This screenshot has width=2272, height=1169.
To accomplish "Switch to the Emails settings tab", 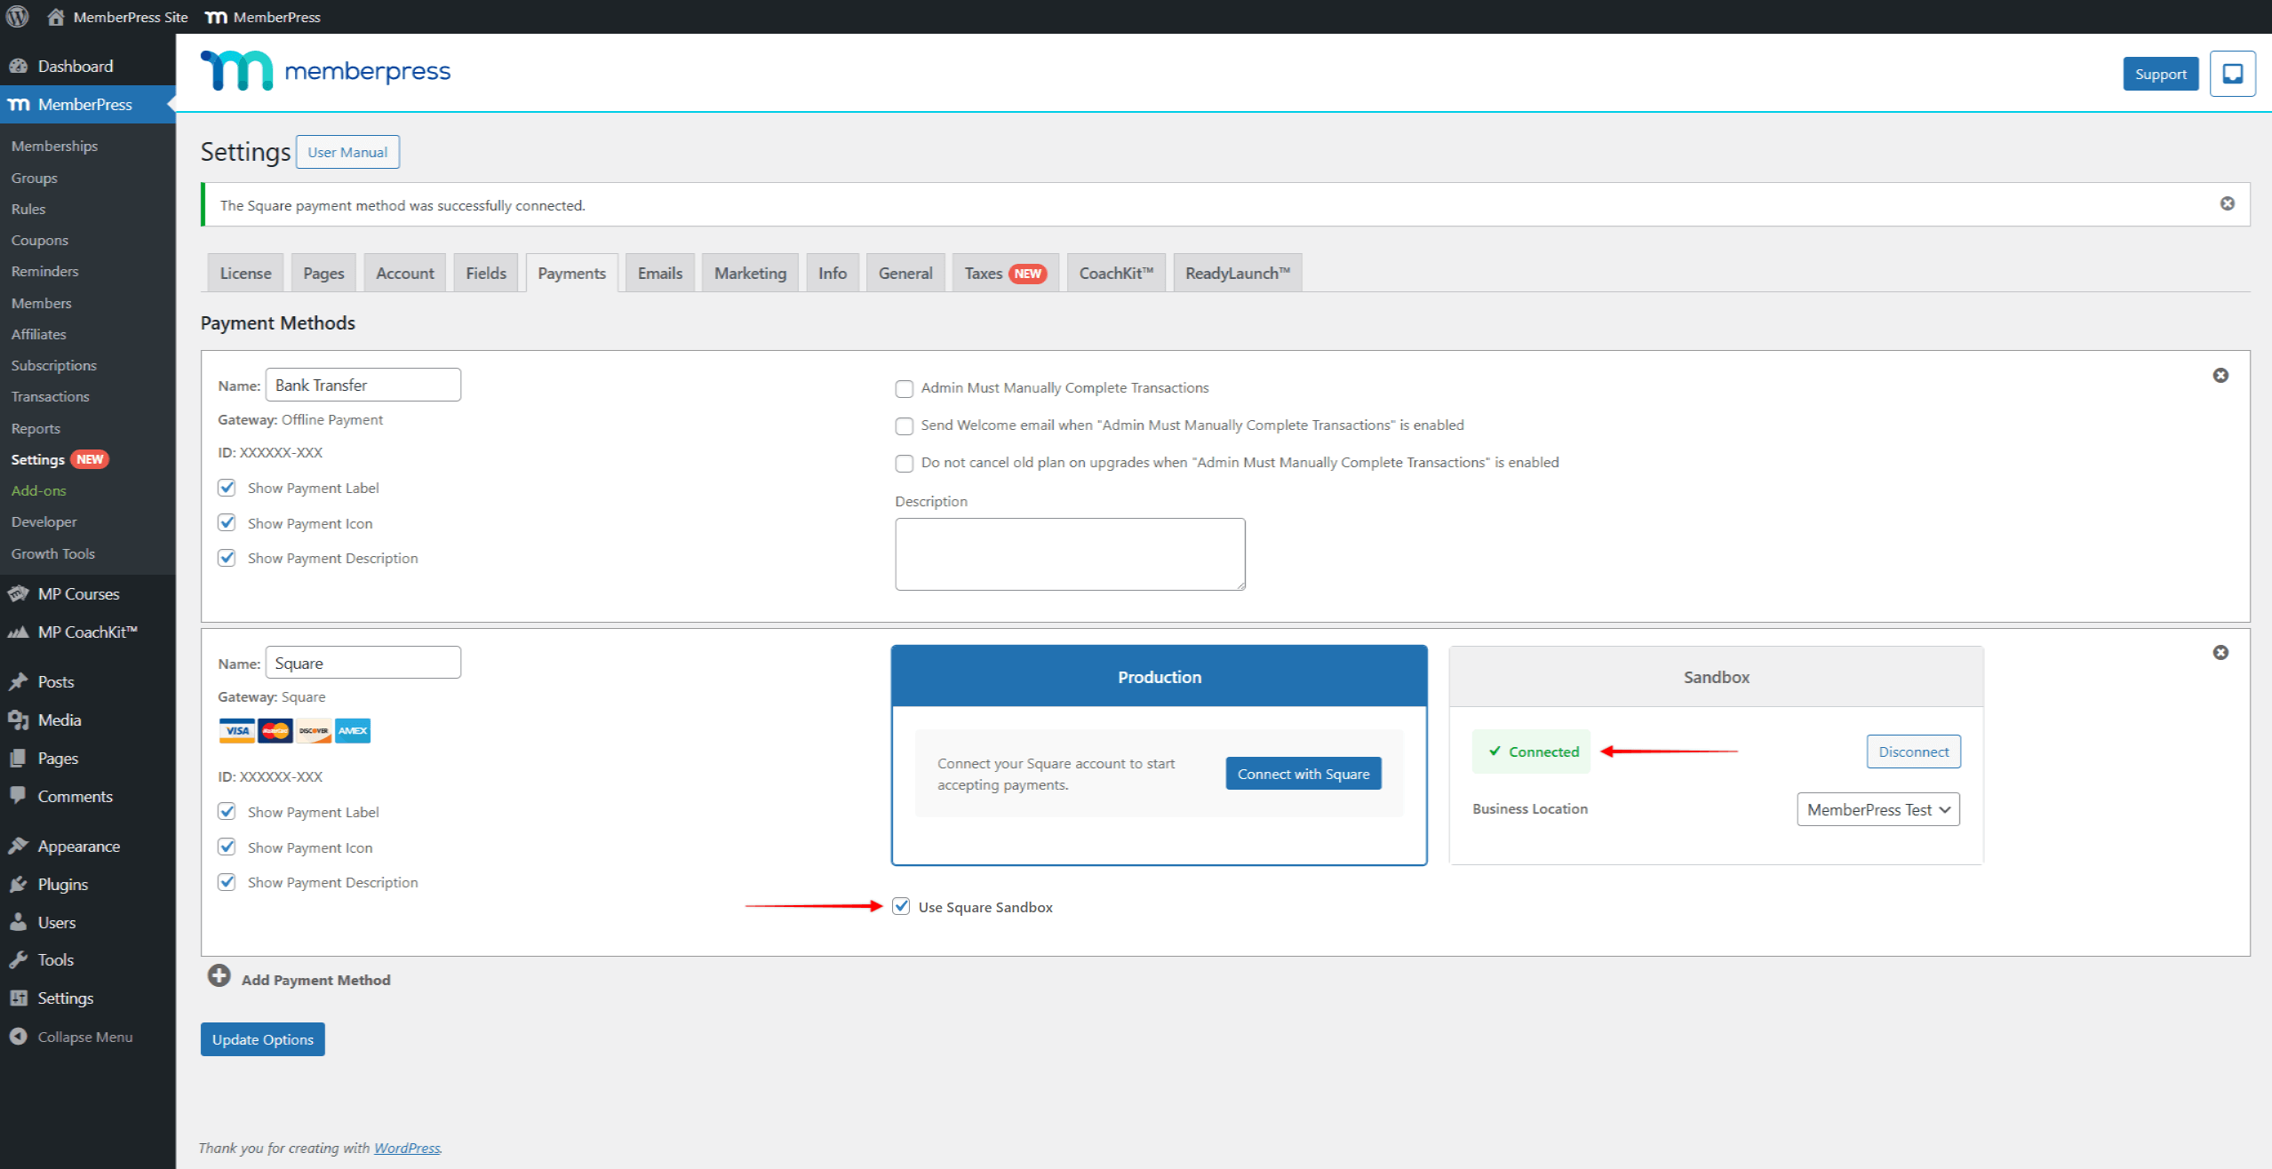I will [659, 274].
